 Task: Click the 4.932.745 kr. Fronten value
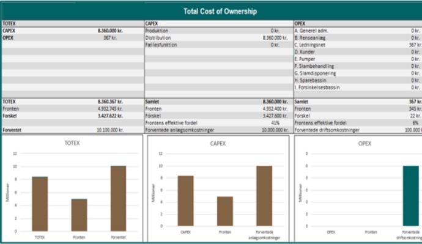110,109
